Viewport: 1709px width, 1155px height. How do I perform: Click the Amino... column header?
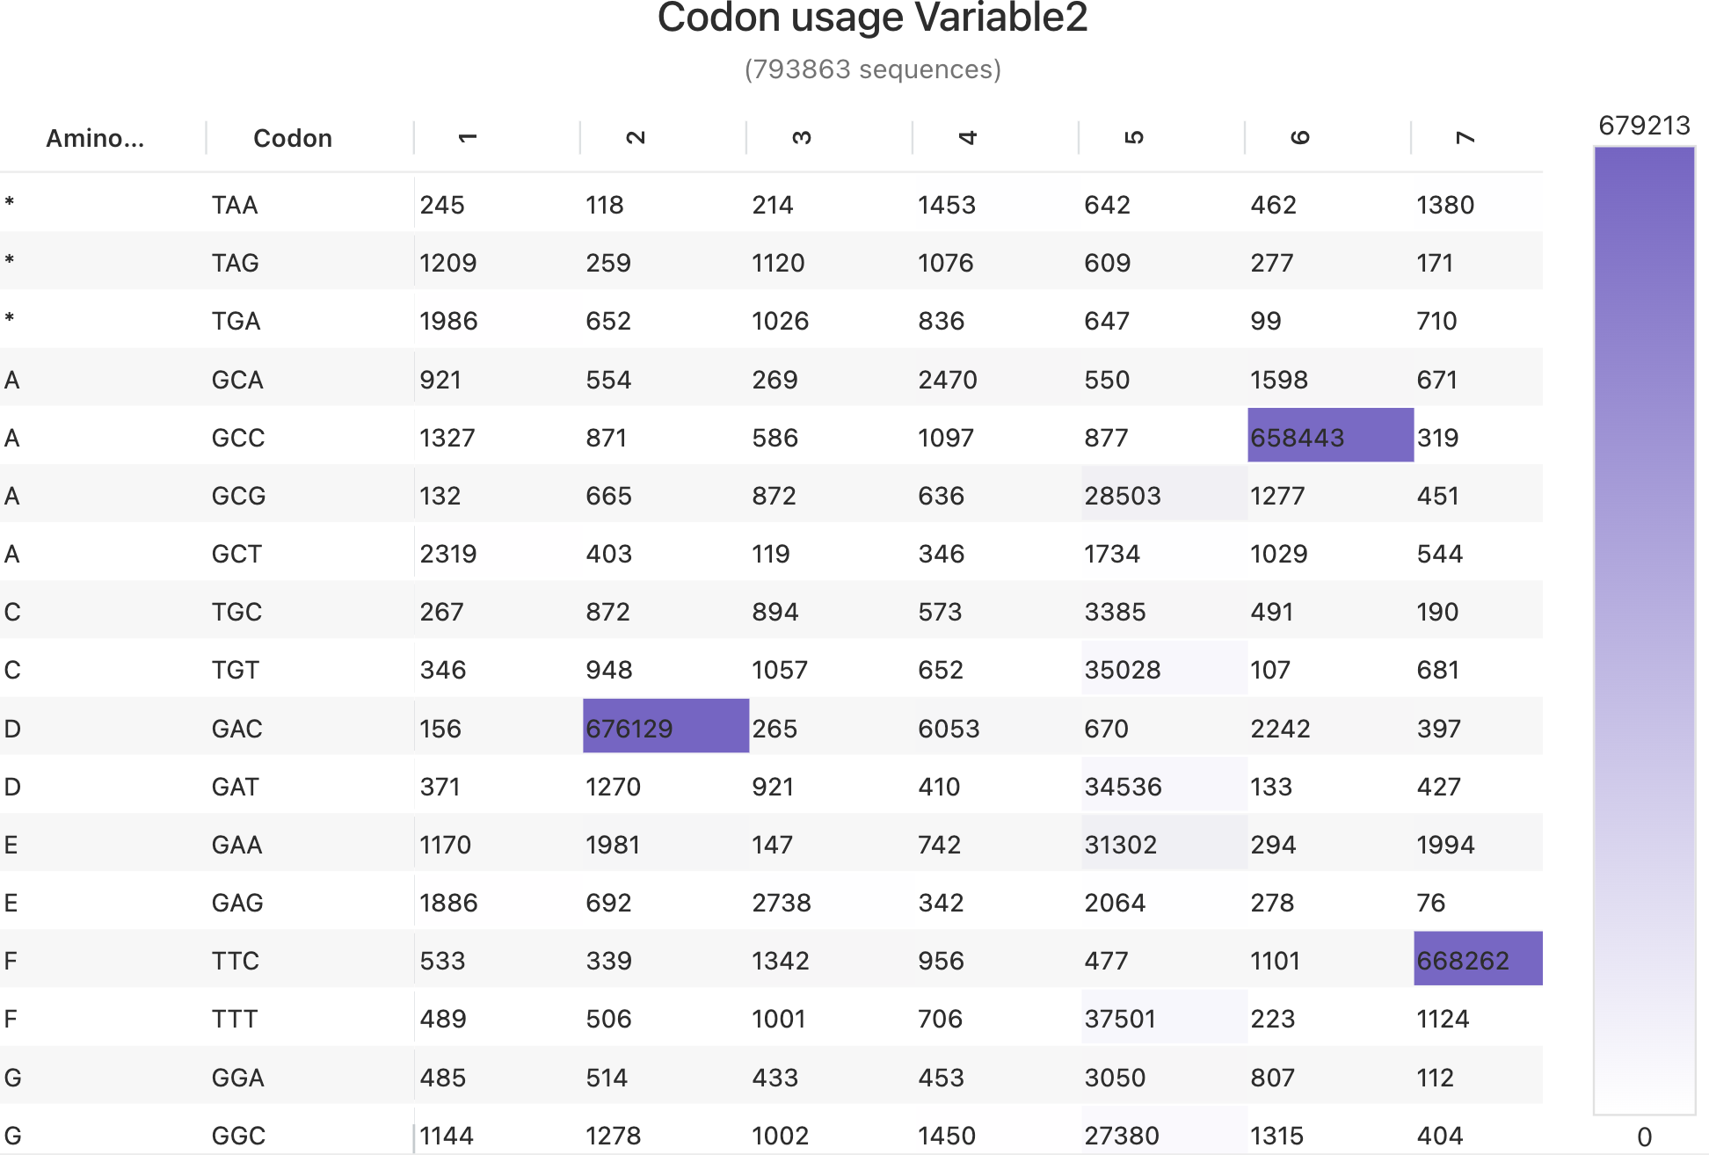95,138
